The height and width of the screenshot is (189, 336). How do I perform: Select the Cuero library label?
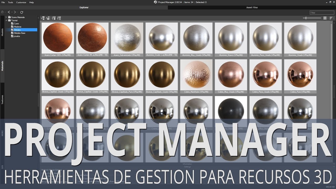tap(17, 24)
